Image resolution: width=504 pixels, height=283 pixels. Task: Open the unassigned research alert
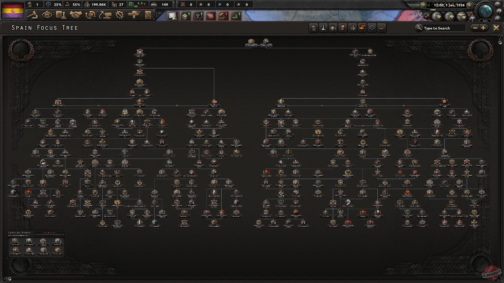[x=173, y=16]
